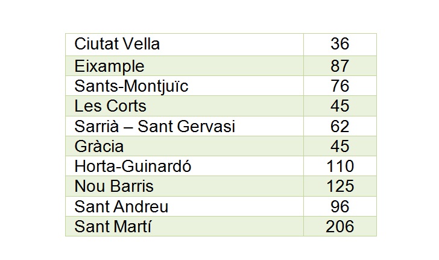Click the value 62 for Sarrià – Sant Gervasi
Viewport: 439px width, 260px height.
click(x=340, y=126)
